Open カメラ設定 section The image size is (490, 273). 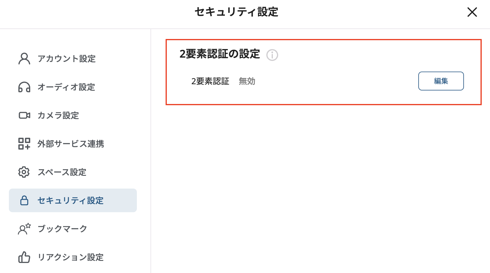point(59,115)
